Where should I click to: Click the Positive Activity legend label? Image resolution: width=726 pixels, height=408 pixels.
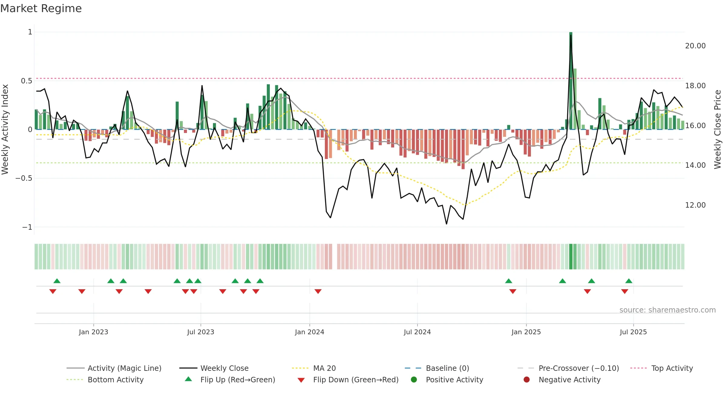(454, 380)
